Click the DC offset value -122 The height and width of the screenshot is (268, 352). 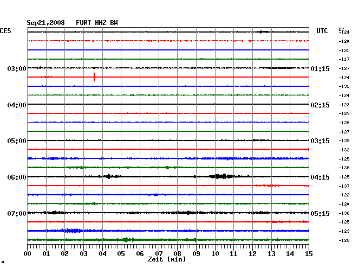coord(344,195)
